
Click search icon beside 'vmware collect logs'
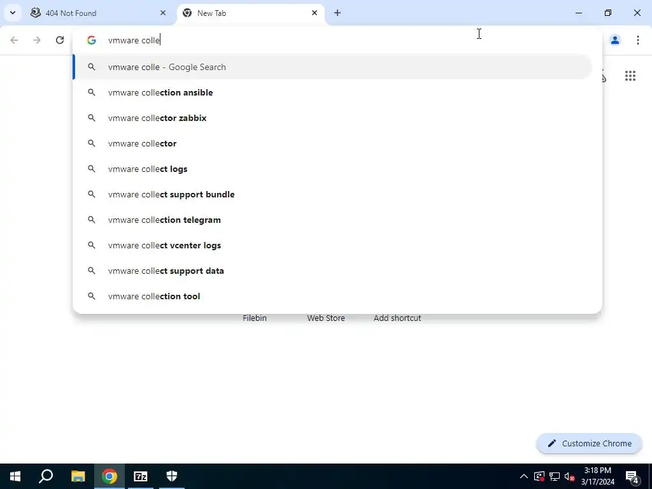92,169
